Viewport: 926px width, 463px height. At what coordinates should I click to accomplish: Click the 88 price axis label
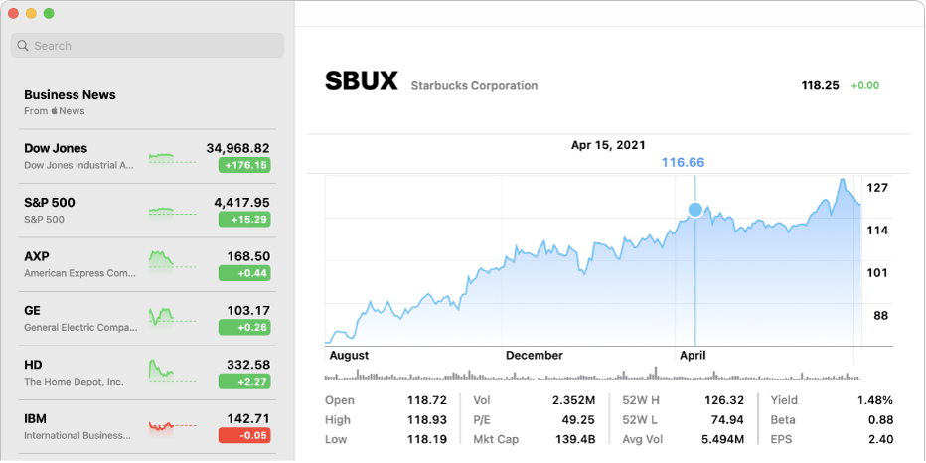click(x=880, y=315)
